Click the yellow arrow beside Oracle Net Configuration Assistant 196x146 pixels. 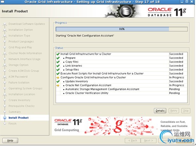pyautogui.click(x=58, y=85)
